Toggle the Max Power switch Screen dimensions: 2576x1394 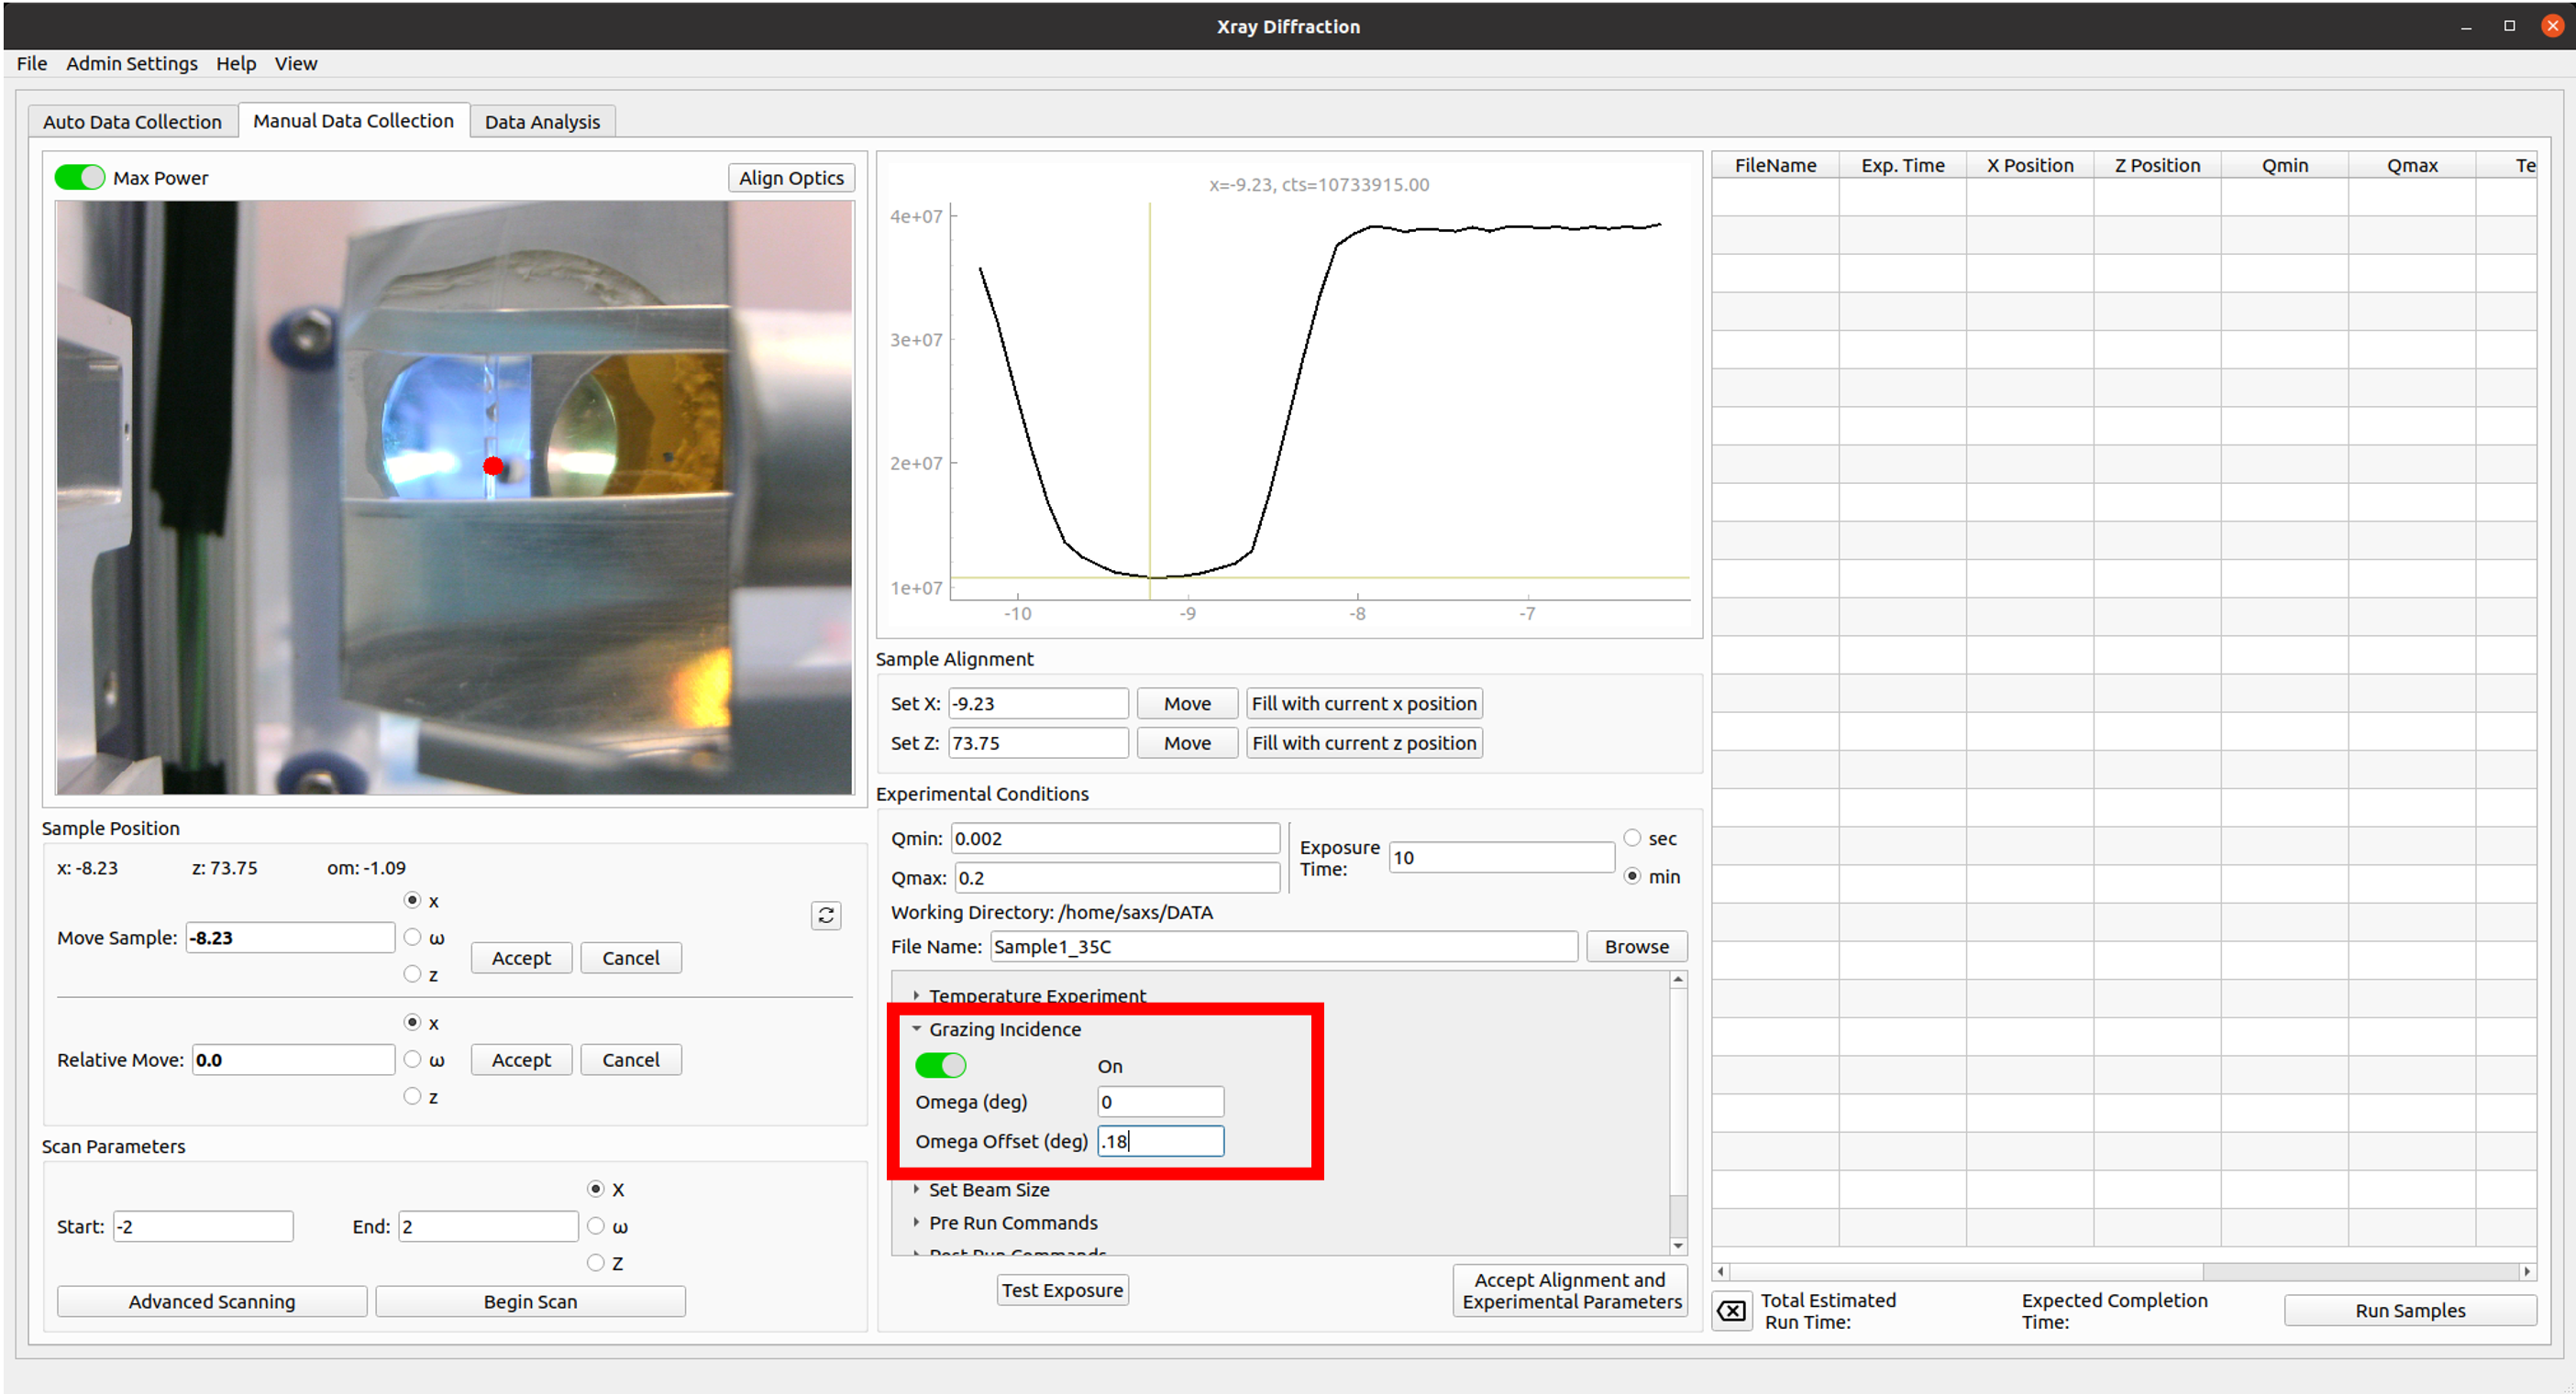click(80, 178)
